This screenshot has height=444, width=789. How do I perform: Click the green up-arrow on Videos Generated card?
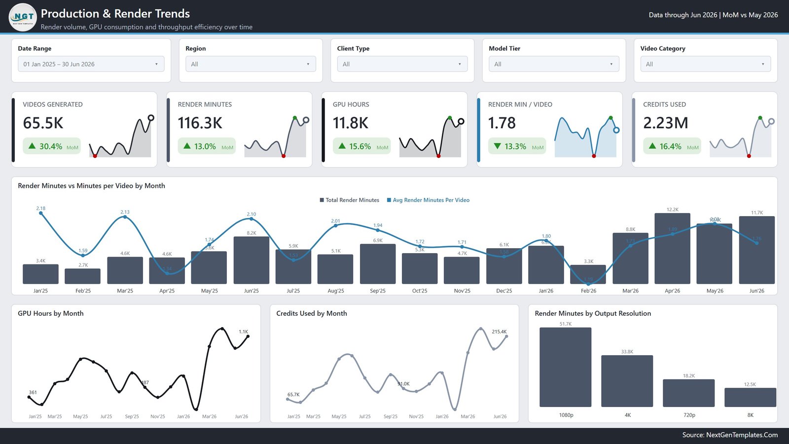coord(32,146)
